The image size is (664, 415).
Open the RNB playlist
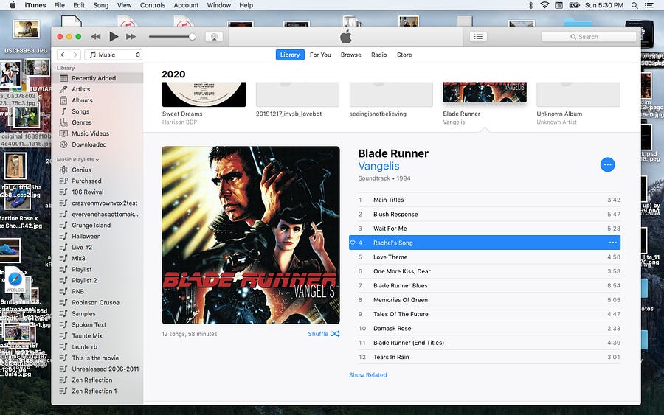97,291
